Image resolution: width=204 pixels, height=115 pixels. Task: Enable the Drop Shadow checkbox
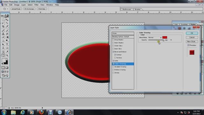(113, 40)
